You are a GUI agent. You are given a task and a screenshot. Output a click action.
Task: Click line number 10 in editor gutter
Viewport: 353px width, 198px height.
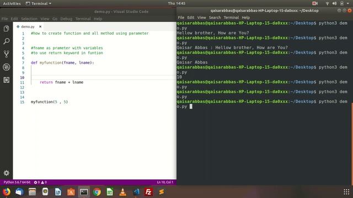22,78
